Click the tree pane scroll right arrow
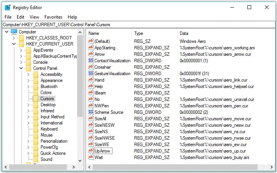 click(74, 167)
